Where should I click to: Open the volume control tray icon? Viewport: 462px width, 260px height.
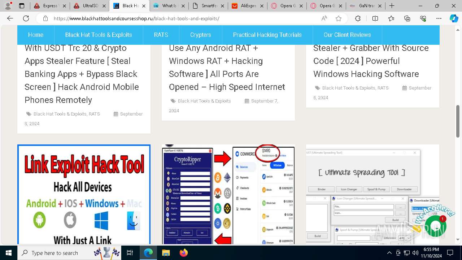tap(415, 253)
